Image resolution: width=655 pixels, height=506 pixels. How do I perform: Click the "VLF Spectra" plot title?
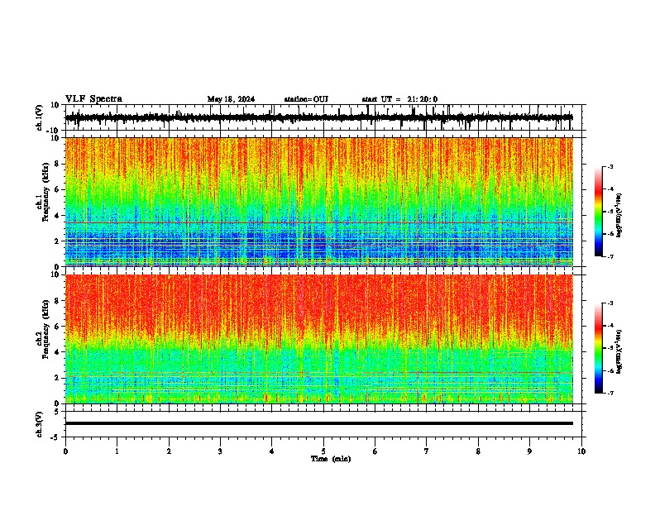(x=93, y=99)
